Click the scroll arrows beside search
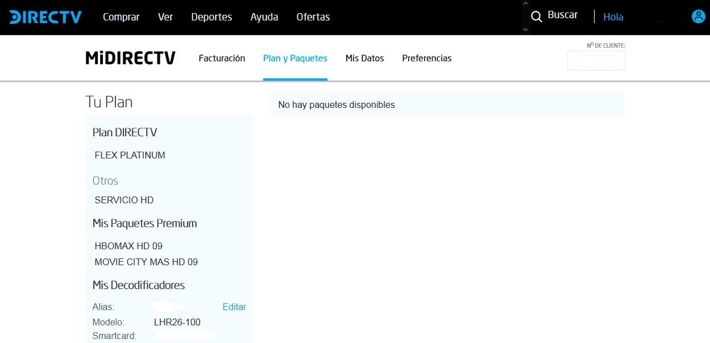 click(x=525, y=17)
